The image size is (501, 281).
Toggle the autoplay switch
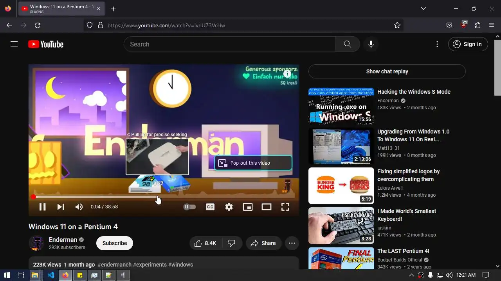tap(189, 207)
